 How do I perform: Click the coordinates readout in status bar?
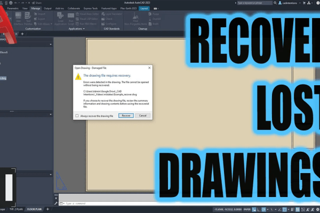228,209
